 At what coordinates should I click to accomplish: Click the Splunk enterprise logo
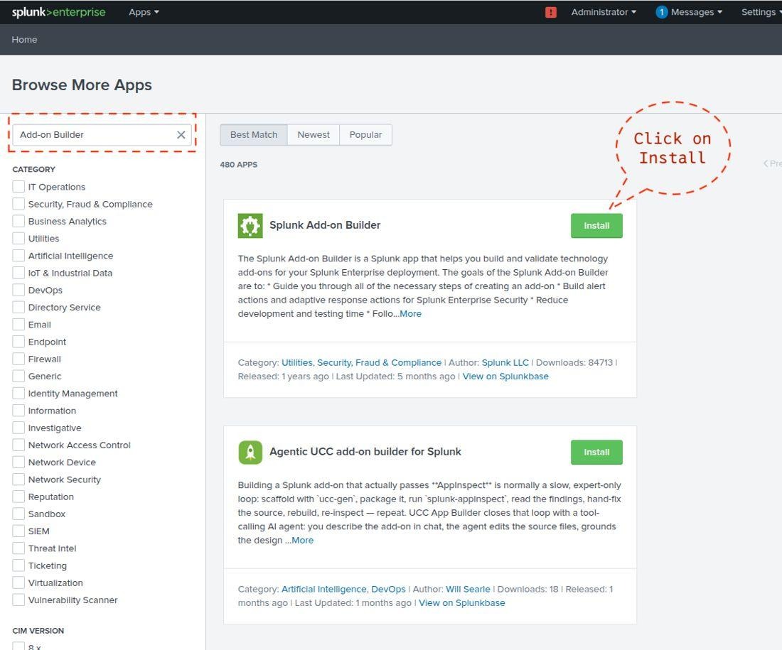point(58,12)
